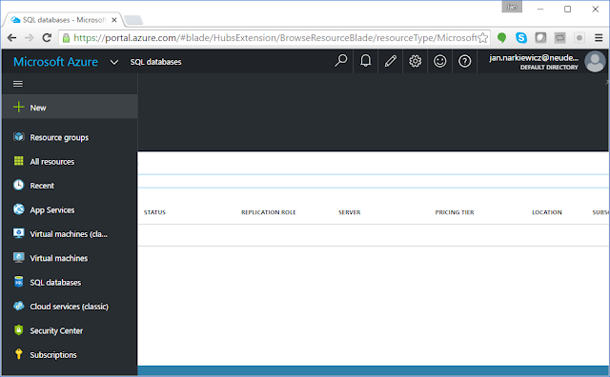Open a new browser tab
Viewport: 610px width, 377px height.
[x=133, y=20]
